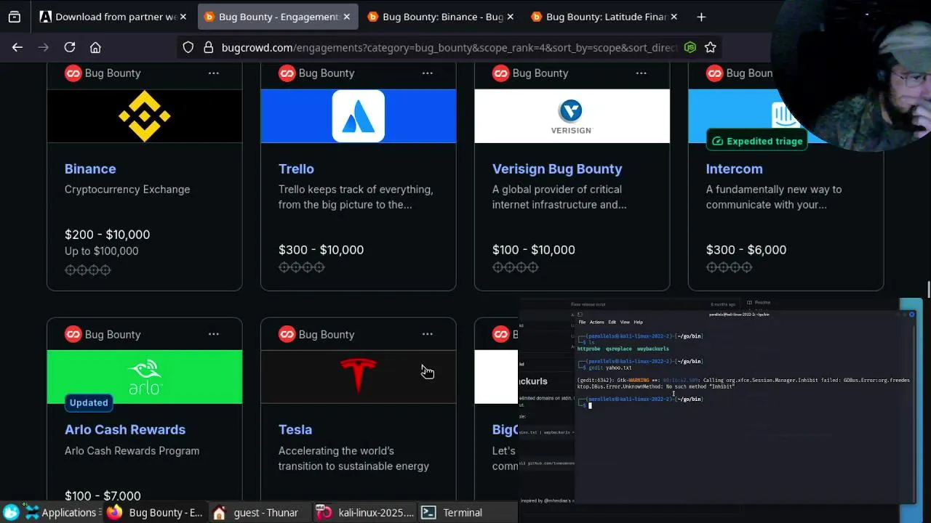Open View menu in the terminal window
This screenshot has height=523, width=931.
coord(625,322)
